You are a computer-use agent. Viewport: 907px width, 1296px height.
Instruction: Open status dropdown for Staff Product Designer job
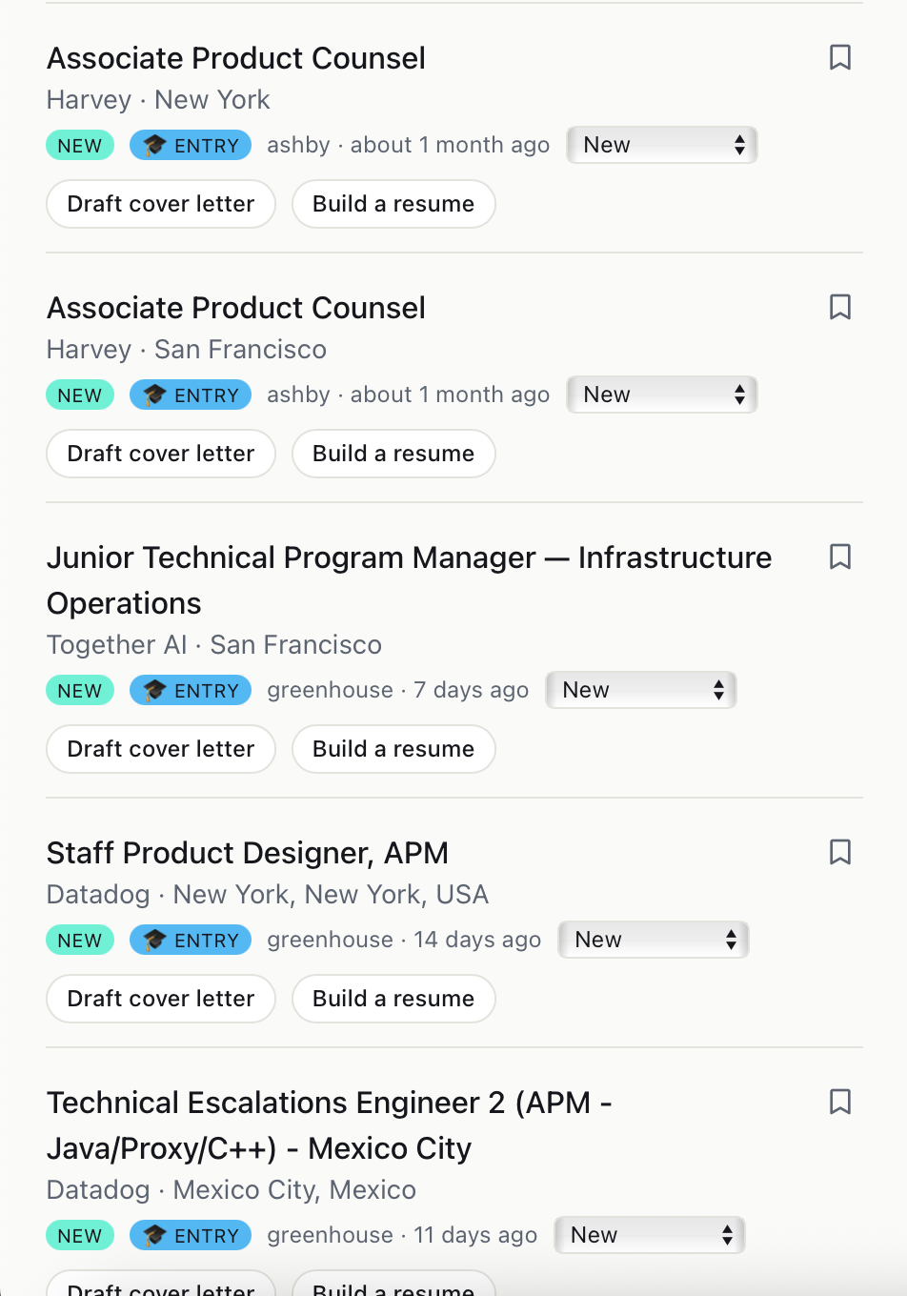[x=654, y=940]
